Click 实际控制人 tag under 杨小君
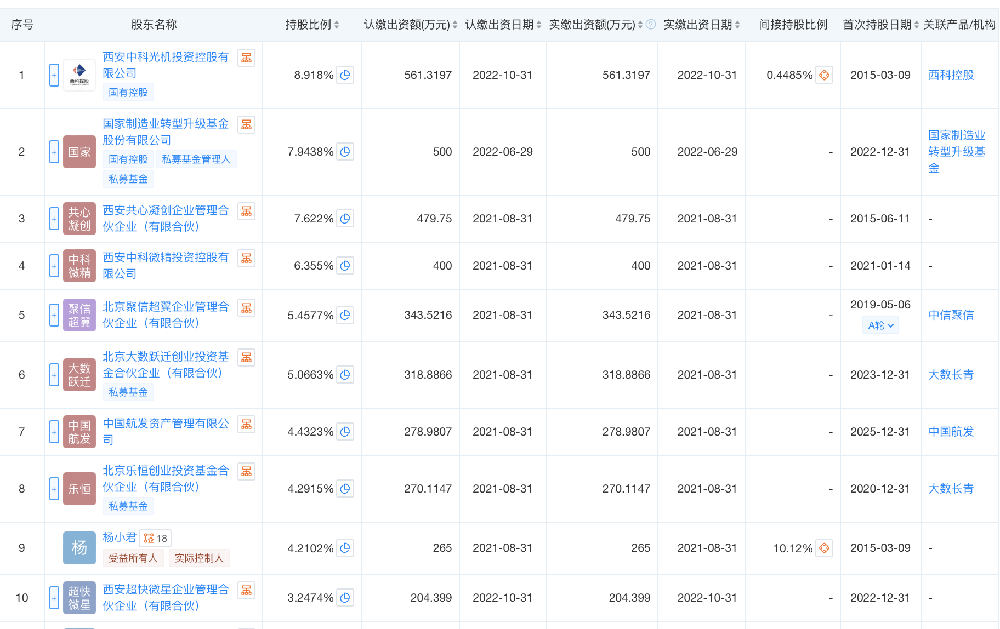The image size is (1000, 629). 199,558
